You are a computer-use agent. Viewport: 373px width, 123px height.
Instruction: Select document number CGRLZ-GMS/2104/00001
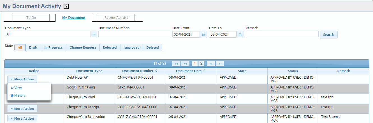(x=137, y=117)
